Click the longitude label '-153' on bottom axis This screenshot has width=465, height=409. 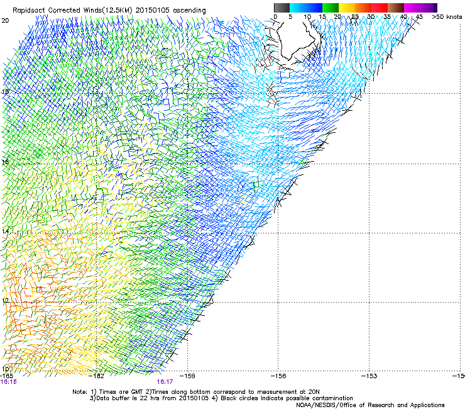tap(369, 376)
